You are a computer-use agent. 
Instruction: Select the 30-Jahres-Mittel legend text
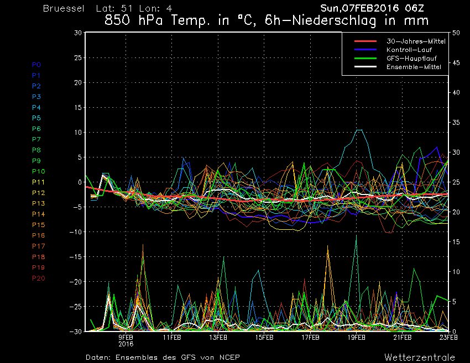416,41
